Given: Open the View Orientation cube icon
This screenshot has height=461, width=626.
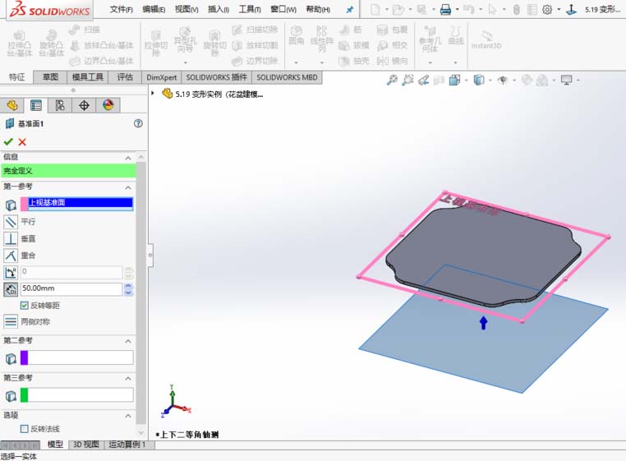Looking at the screenshot, I should pos(454,81).
